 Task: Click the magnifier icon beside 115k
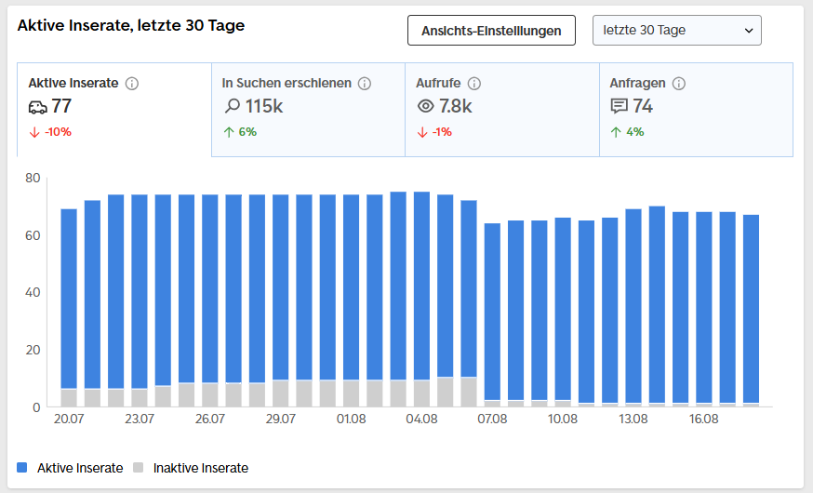(232, 106)
